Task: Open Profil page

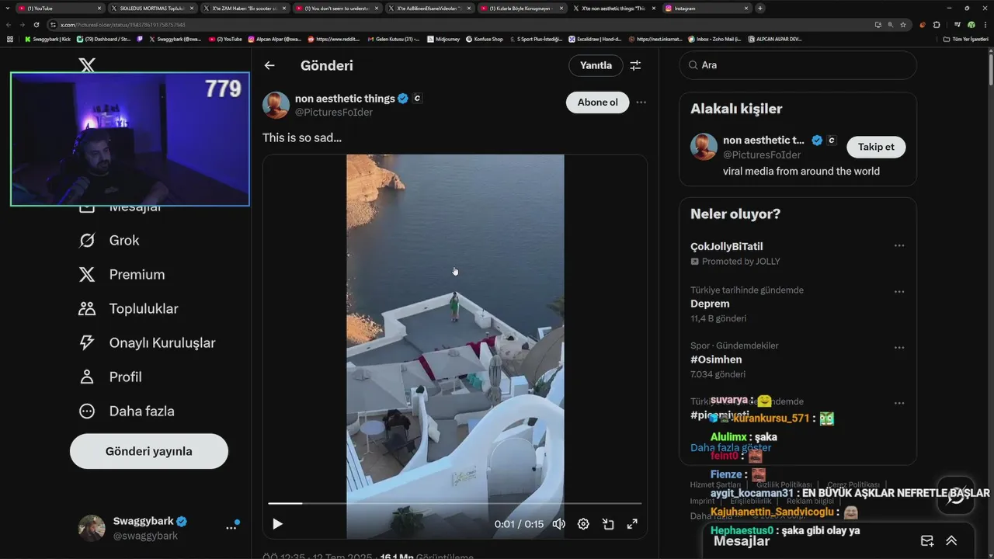Action: click(109, 377)
